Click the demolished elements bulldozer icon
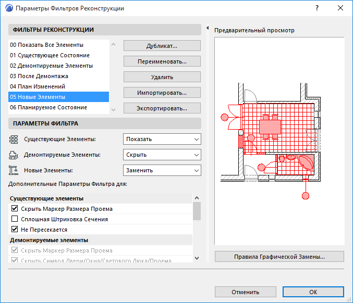Viewport: 353px width, 303px height. (14, 155)
